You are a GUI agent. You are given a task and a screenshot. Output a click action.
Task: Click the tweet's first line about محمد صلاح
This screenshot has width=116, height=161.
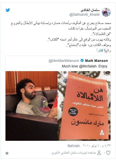tap(61, 23)
